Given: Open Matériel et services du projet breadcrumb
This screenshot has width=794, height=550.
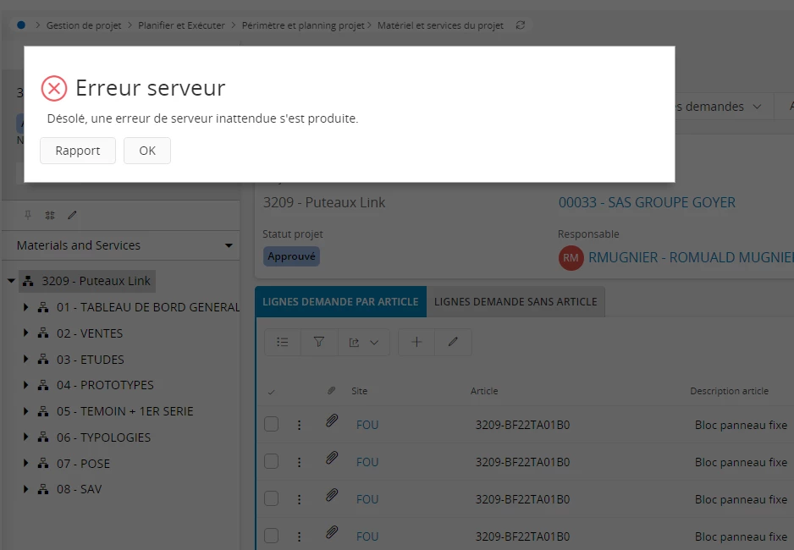Looking at the screenshot, I should point(440,25).
